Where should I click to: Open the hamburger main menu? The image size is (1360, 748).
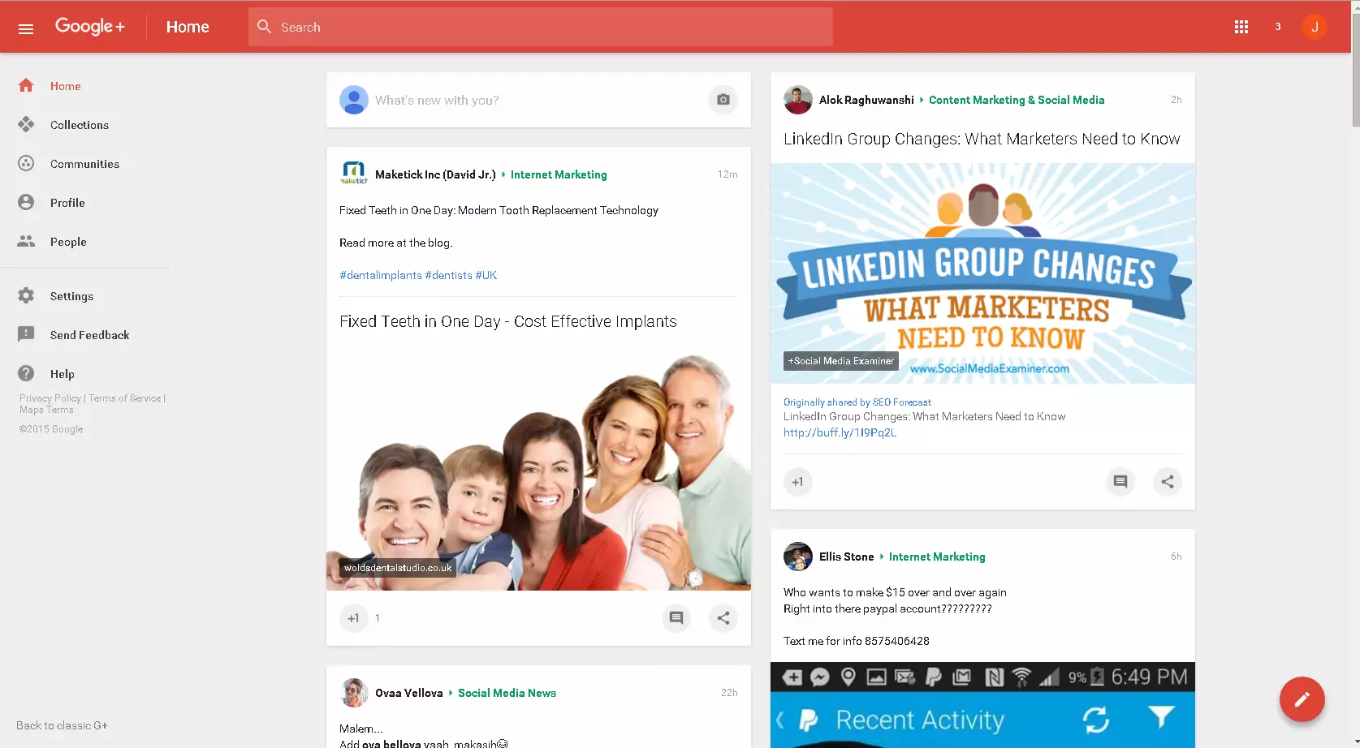pos(26,28)
